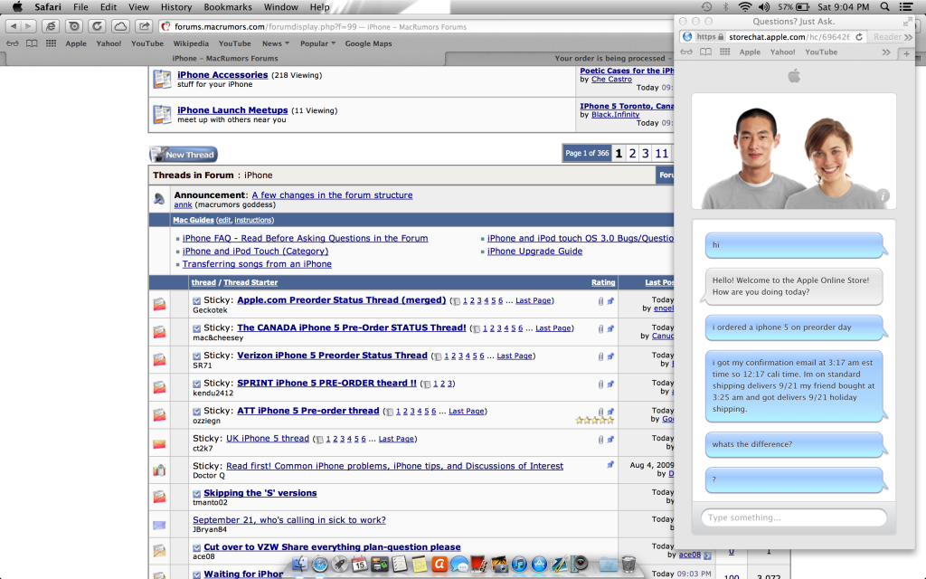Toggle checkbox for CANADA iPhone 5 Pre-Order thread
This screenshot has height=579, width=926.
tap(196, 328)
